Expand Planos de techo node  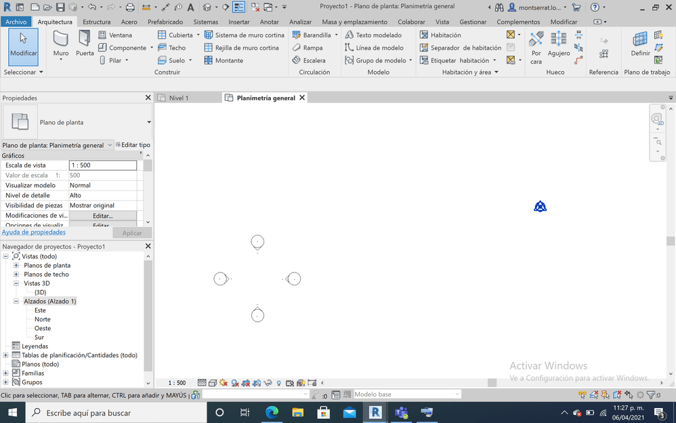point(16,274)
